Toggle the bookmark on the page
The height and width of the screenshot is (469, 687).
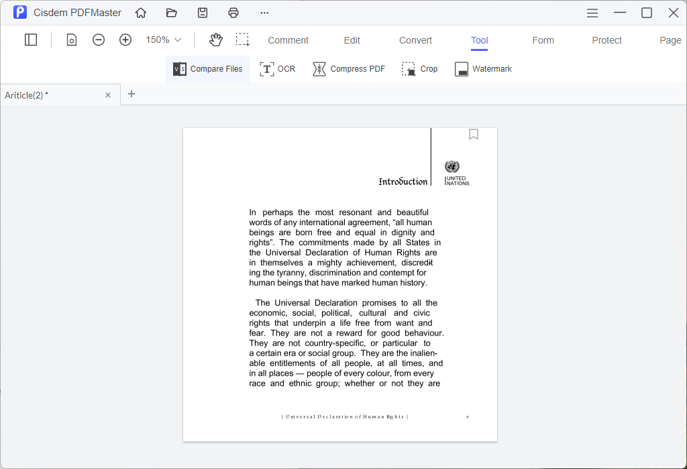pos(474,135)
